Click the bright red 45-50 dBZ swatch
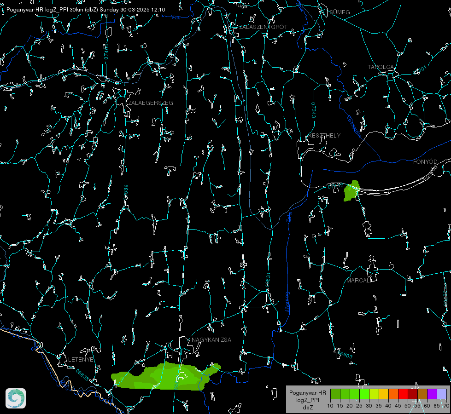This screenshot has height=414, width=451. point(403,394)
